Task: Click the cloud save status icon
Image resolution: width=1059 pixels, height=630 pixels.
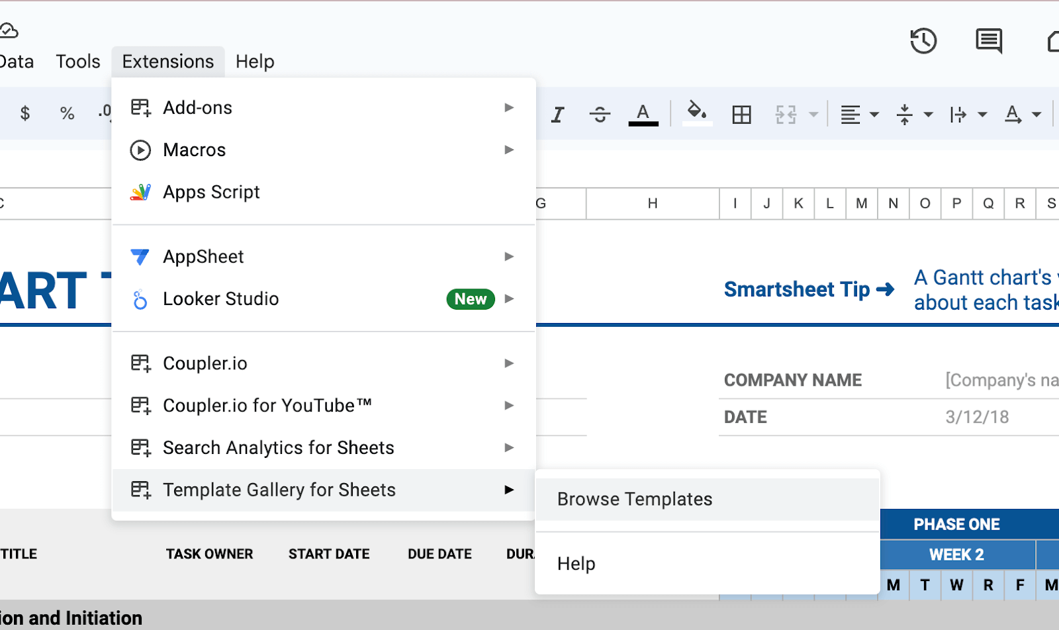Action: click(8, 30)
